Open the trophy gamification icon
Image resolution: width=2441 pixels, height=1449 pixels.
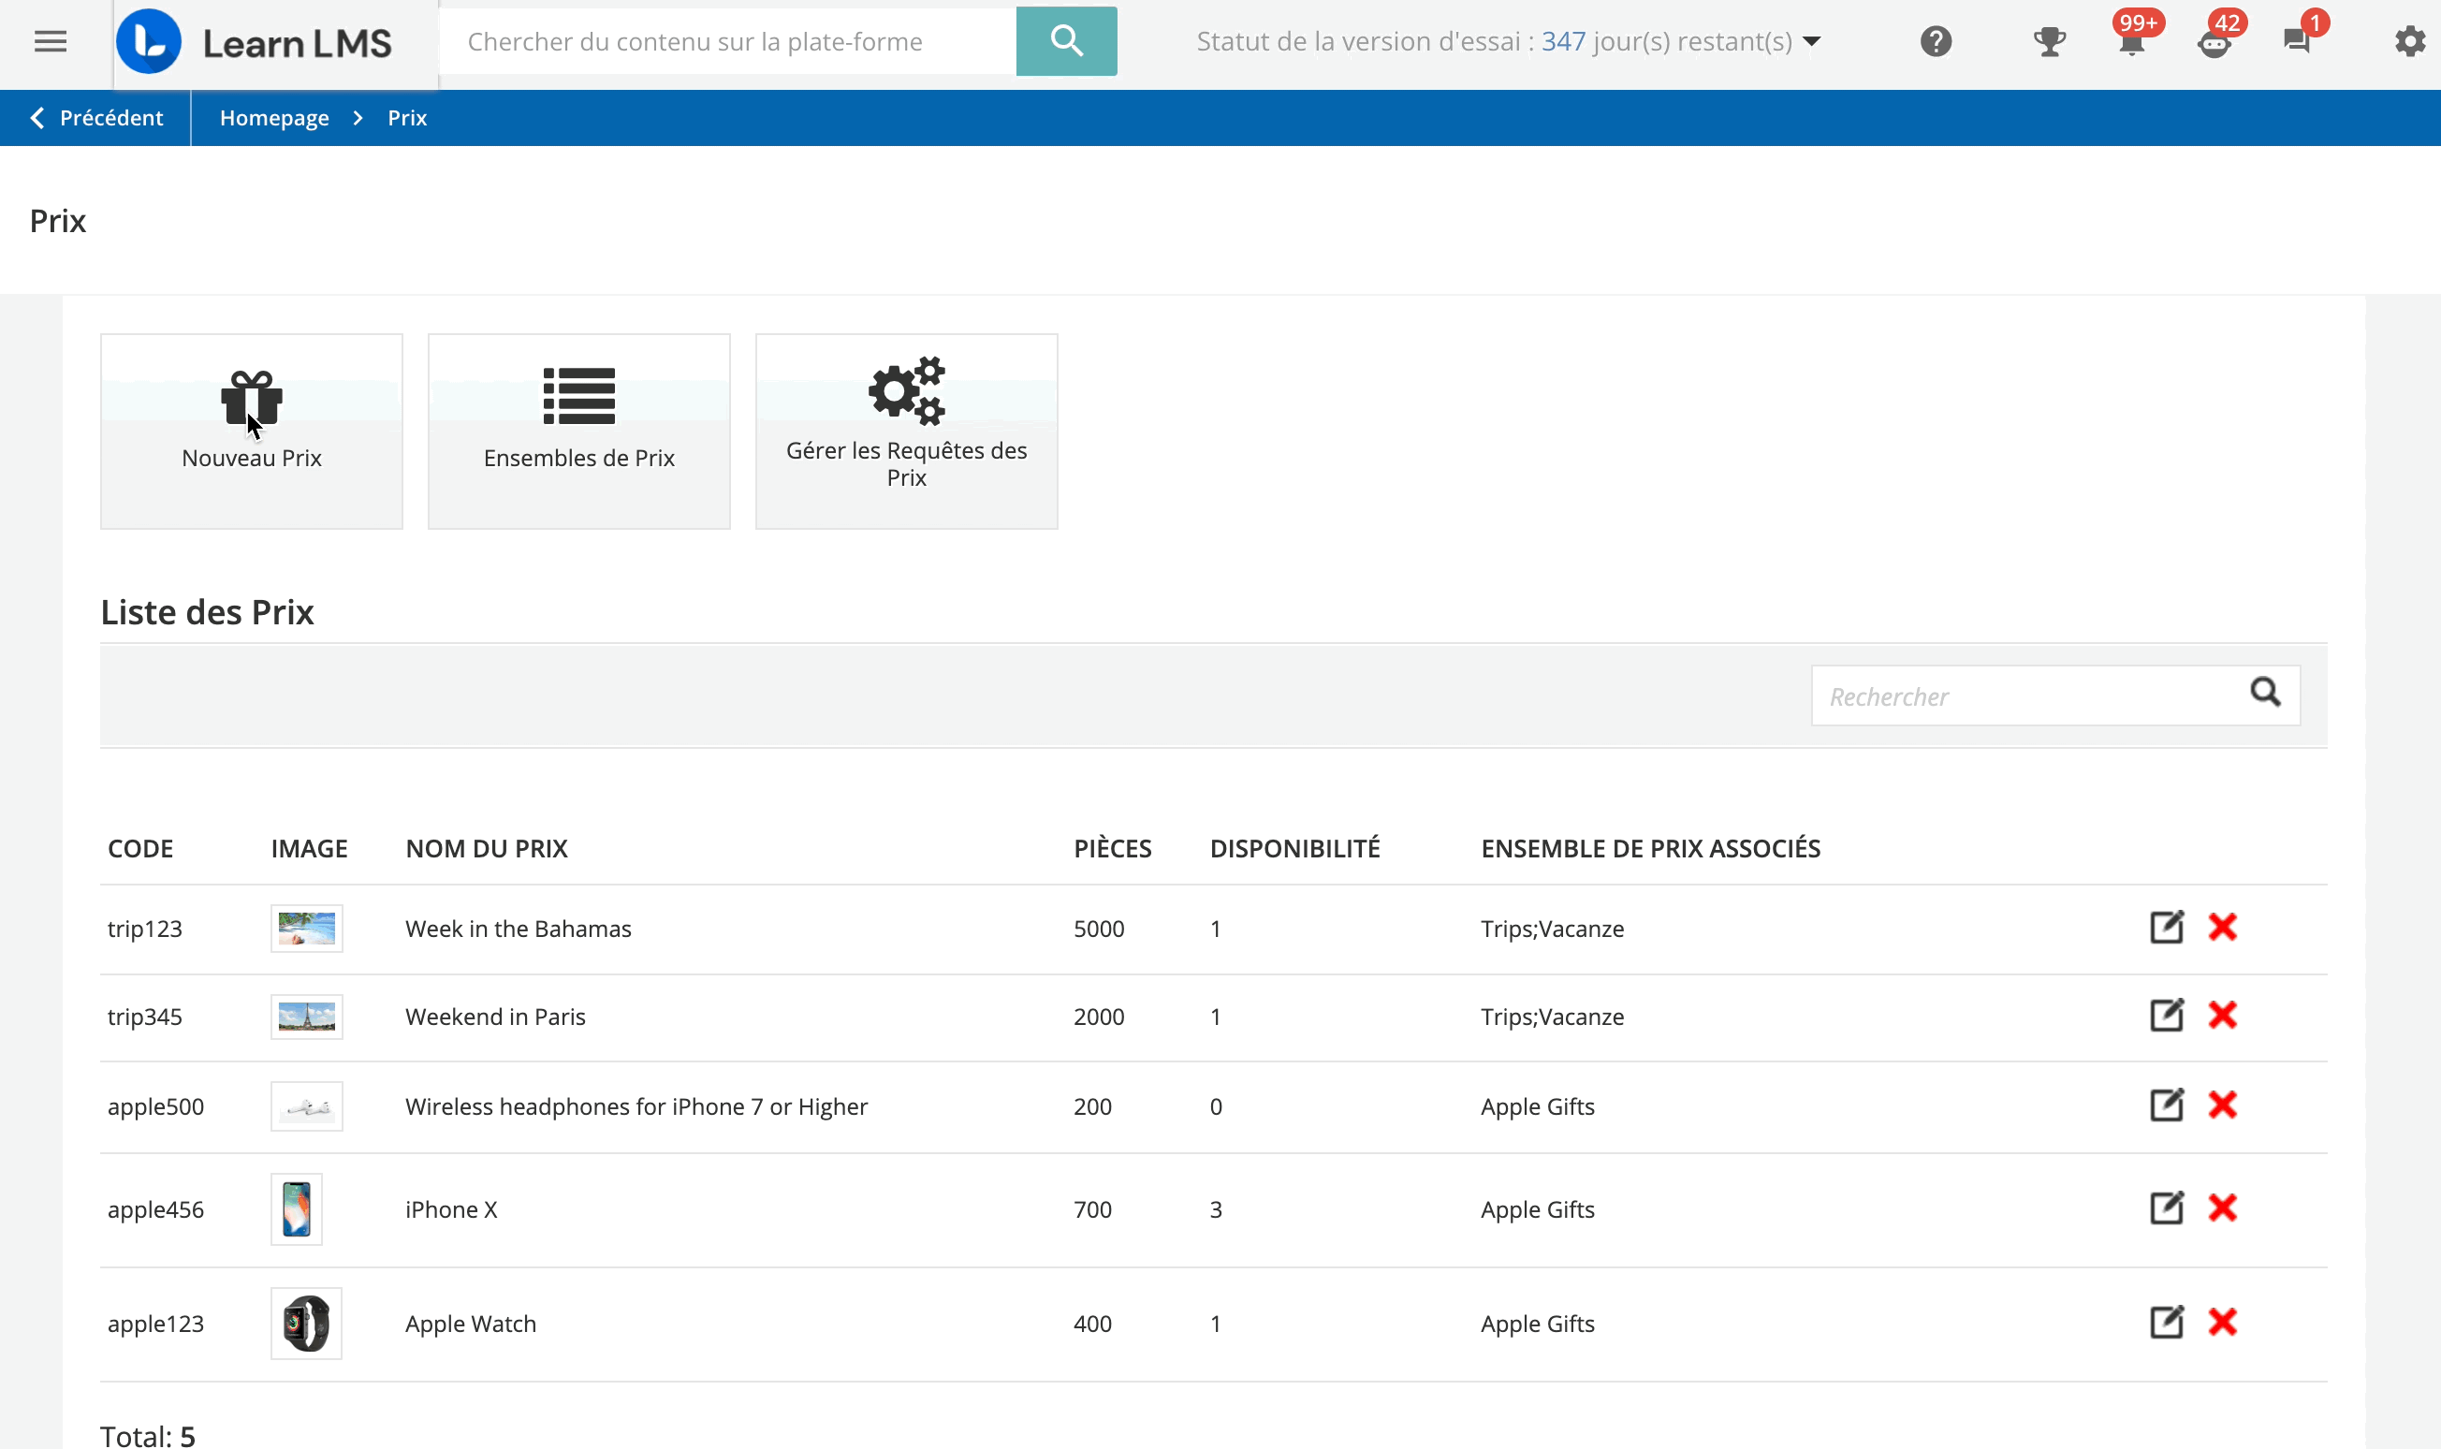(x=2049, y=42)
